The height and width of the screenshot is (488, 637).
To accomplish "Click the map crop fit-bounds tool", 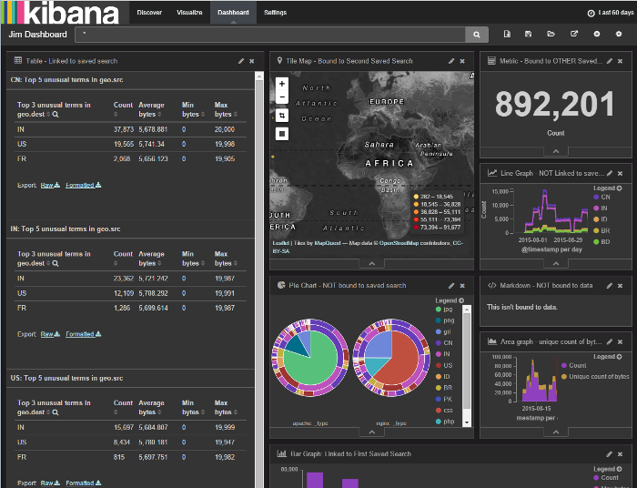I will click(x=282, y=116).
